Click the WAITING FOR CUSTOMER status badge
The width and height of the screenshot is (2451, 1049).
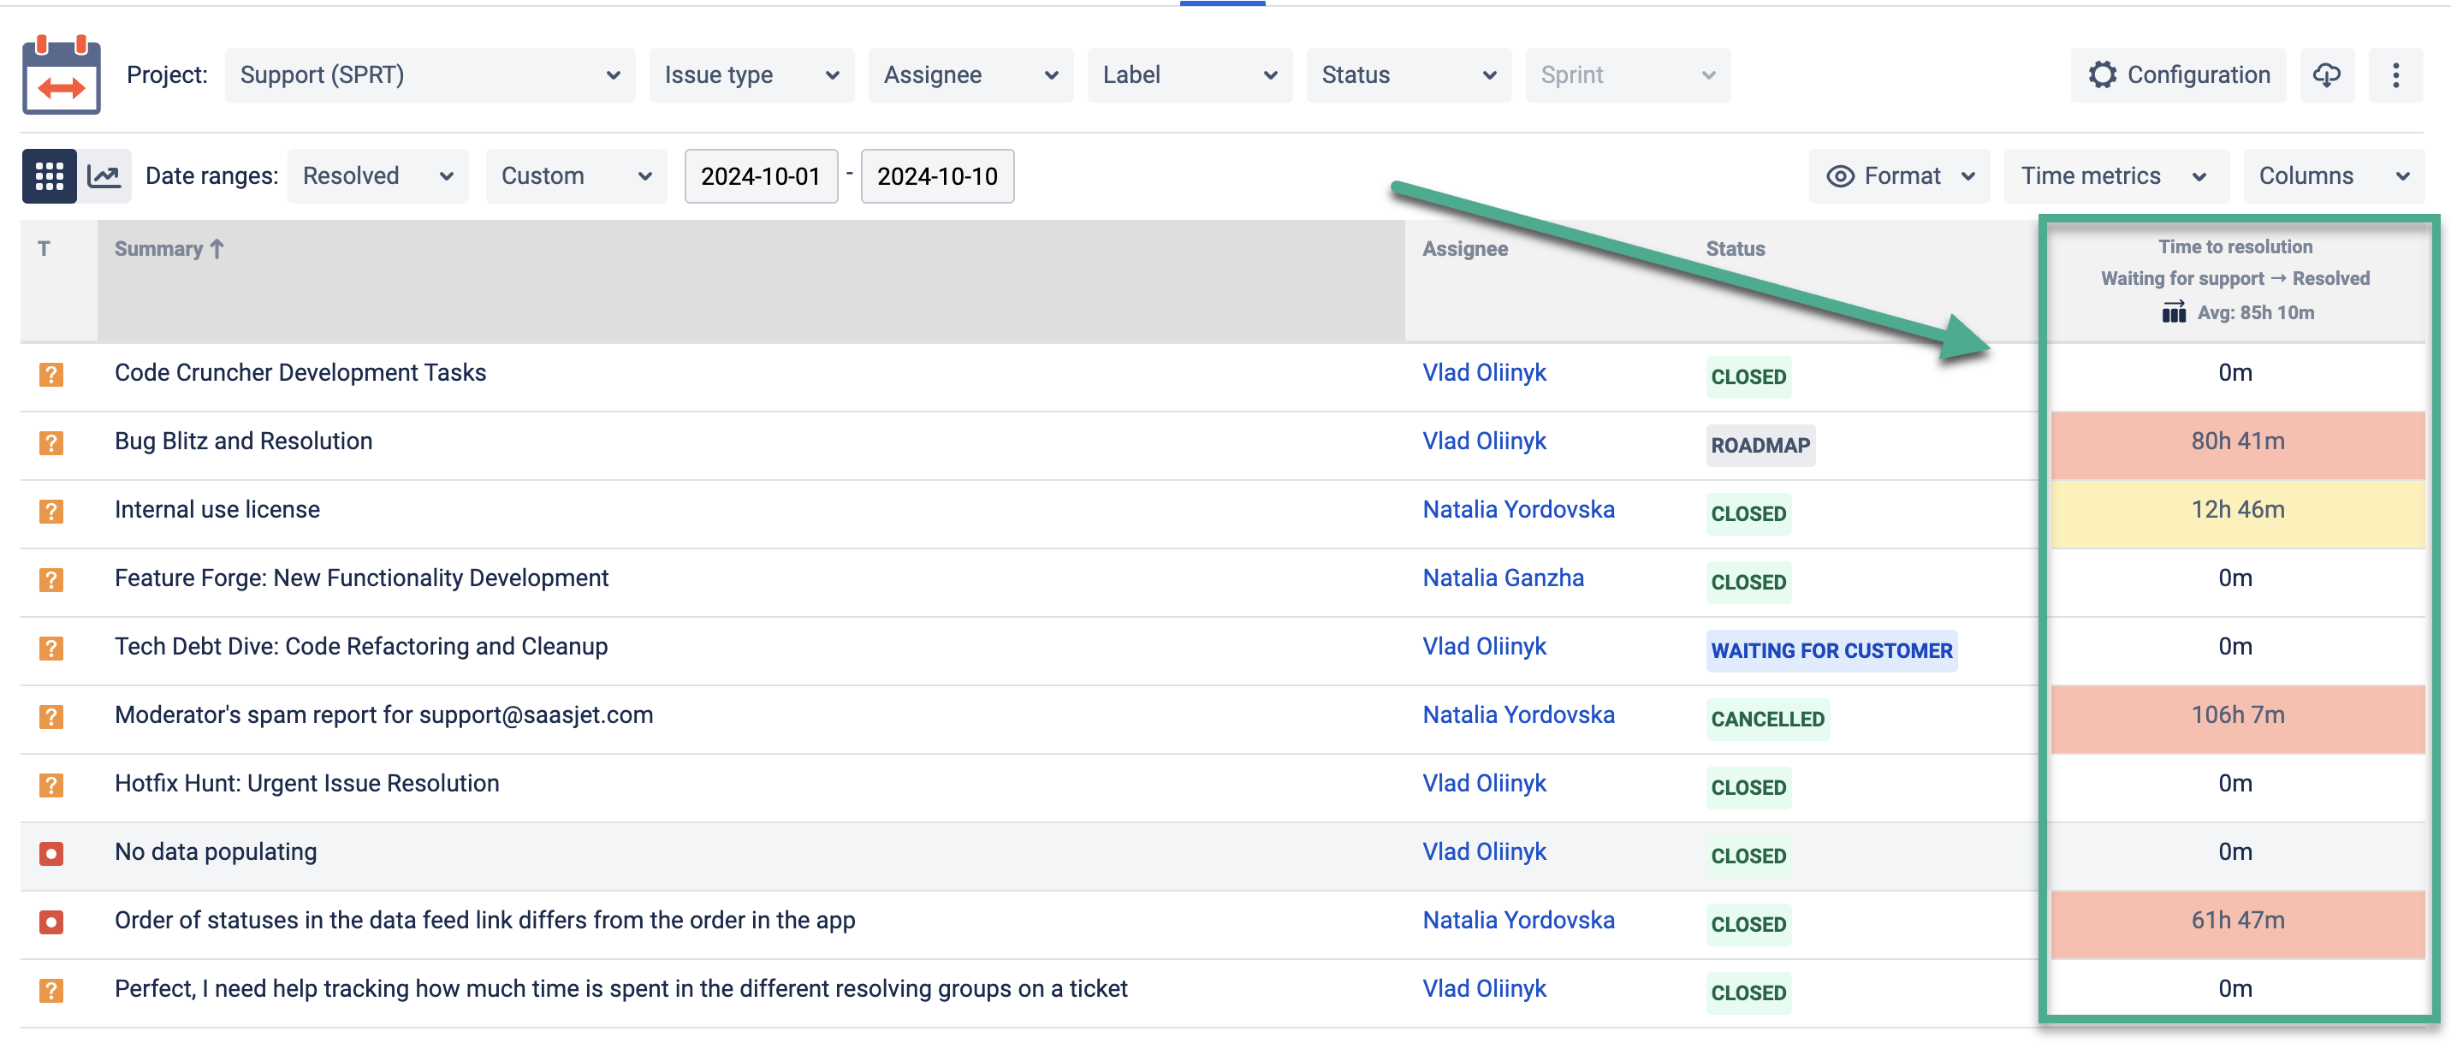(x=1831, y=650)
